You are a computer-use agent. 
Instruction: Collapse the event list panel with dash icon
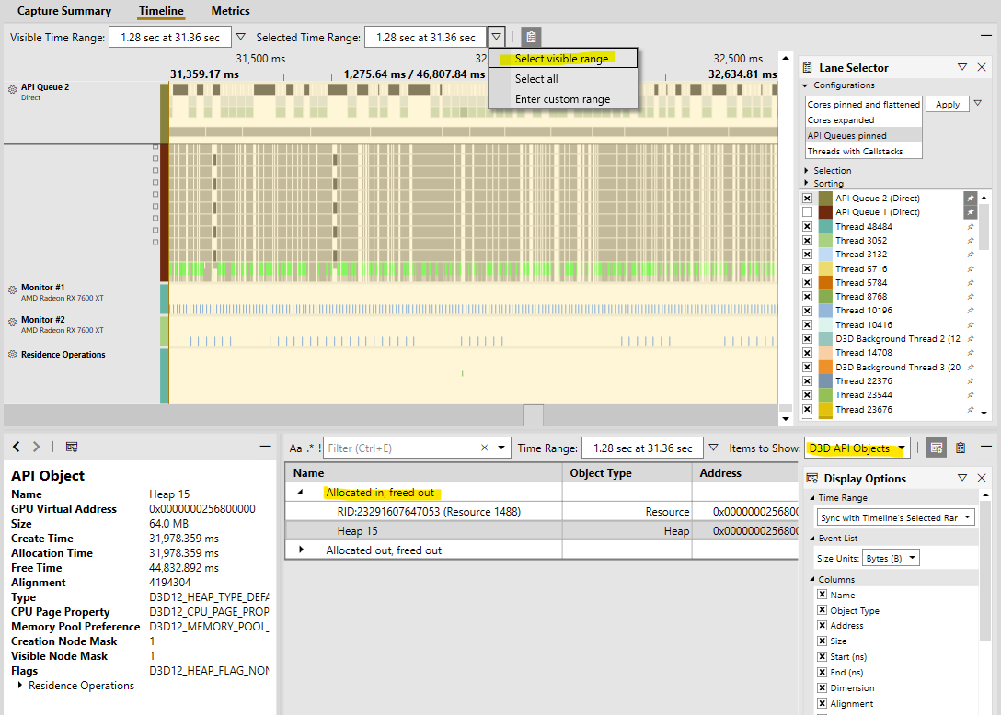tap(985, 447)
